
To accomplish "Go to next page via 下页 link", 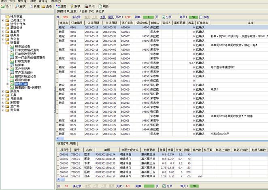I will pos(103,17).
